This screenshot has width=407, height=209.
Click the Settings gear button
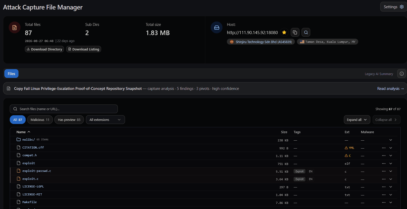393,7
